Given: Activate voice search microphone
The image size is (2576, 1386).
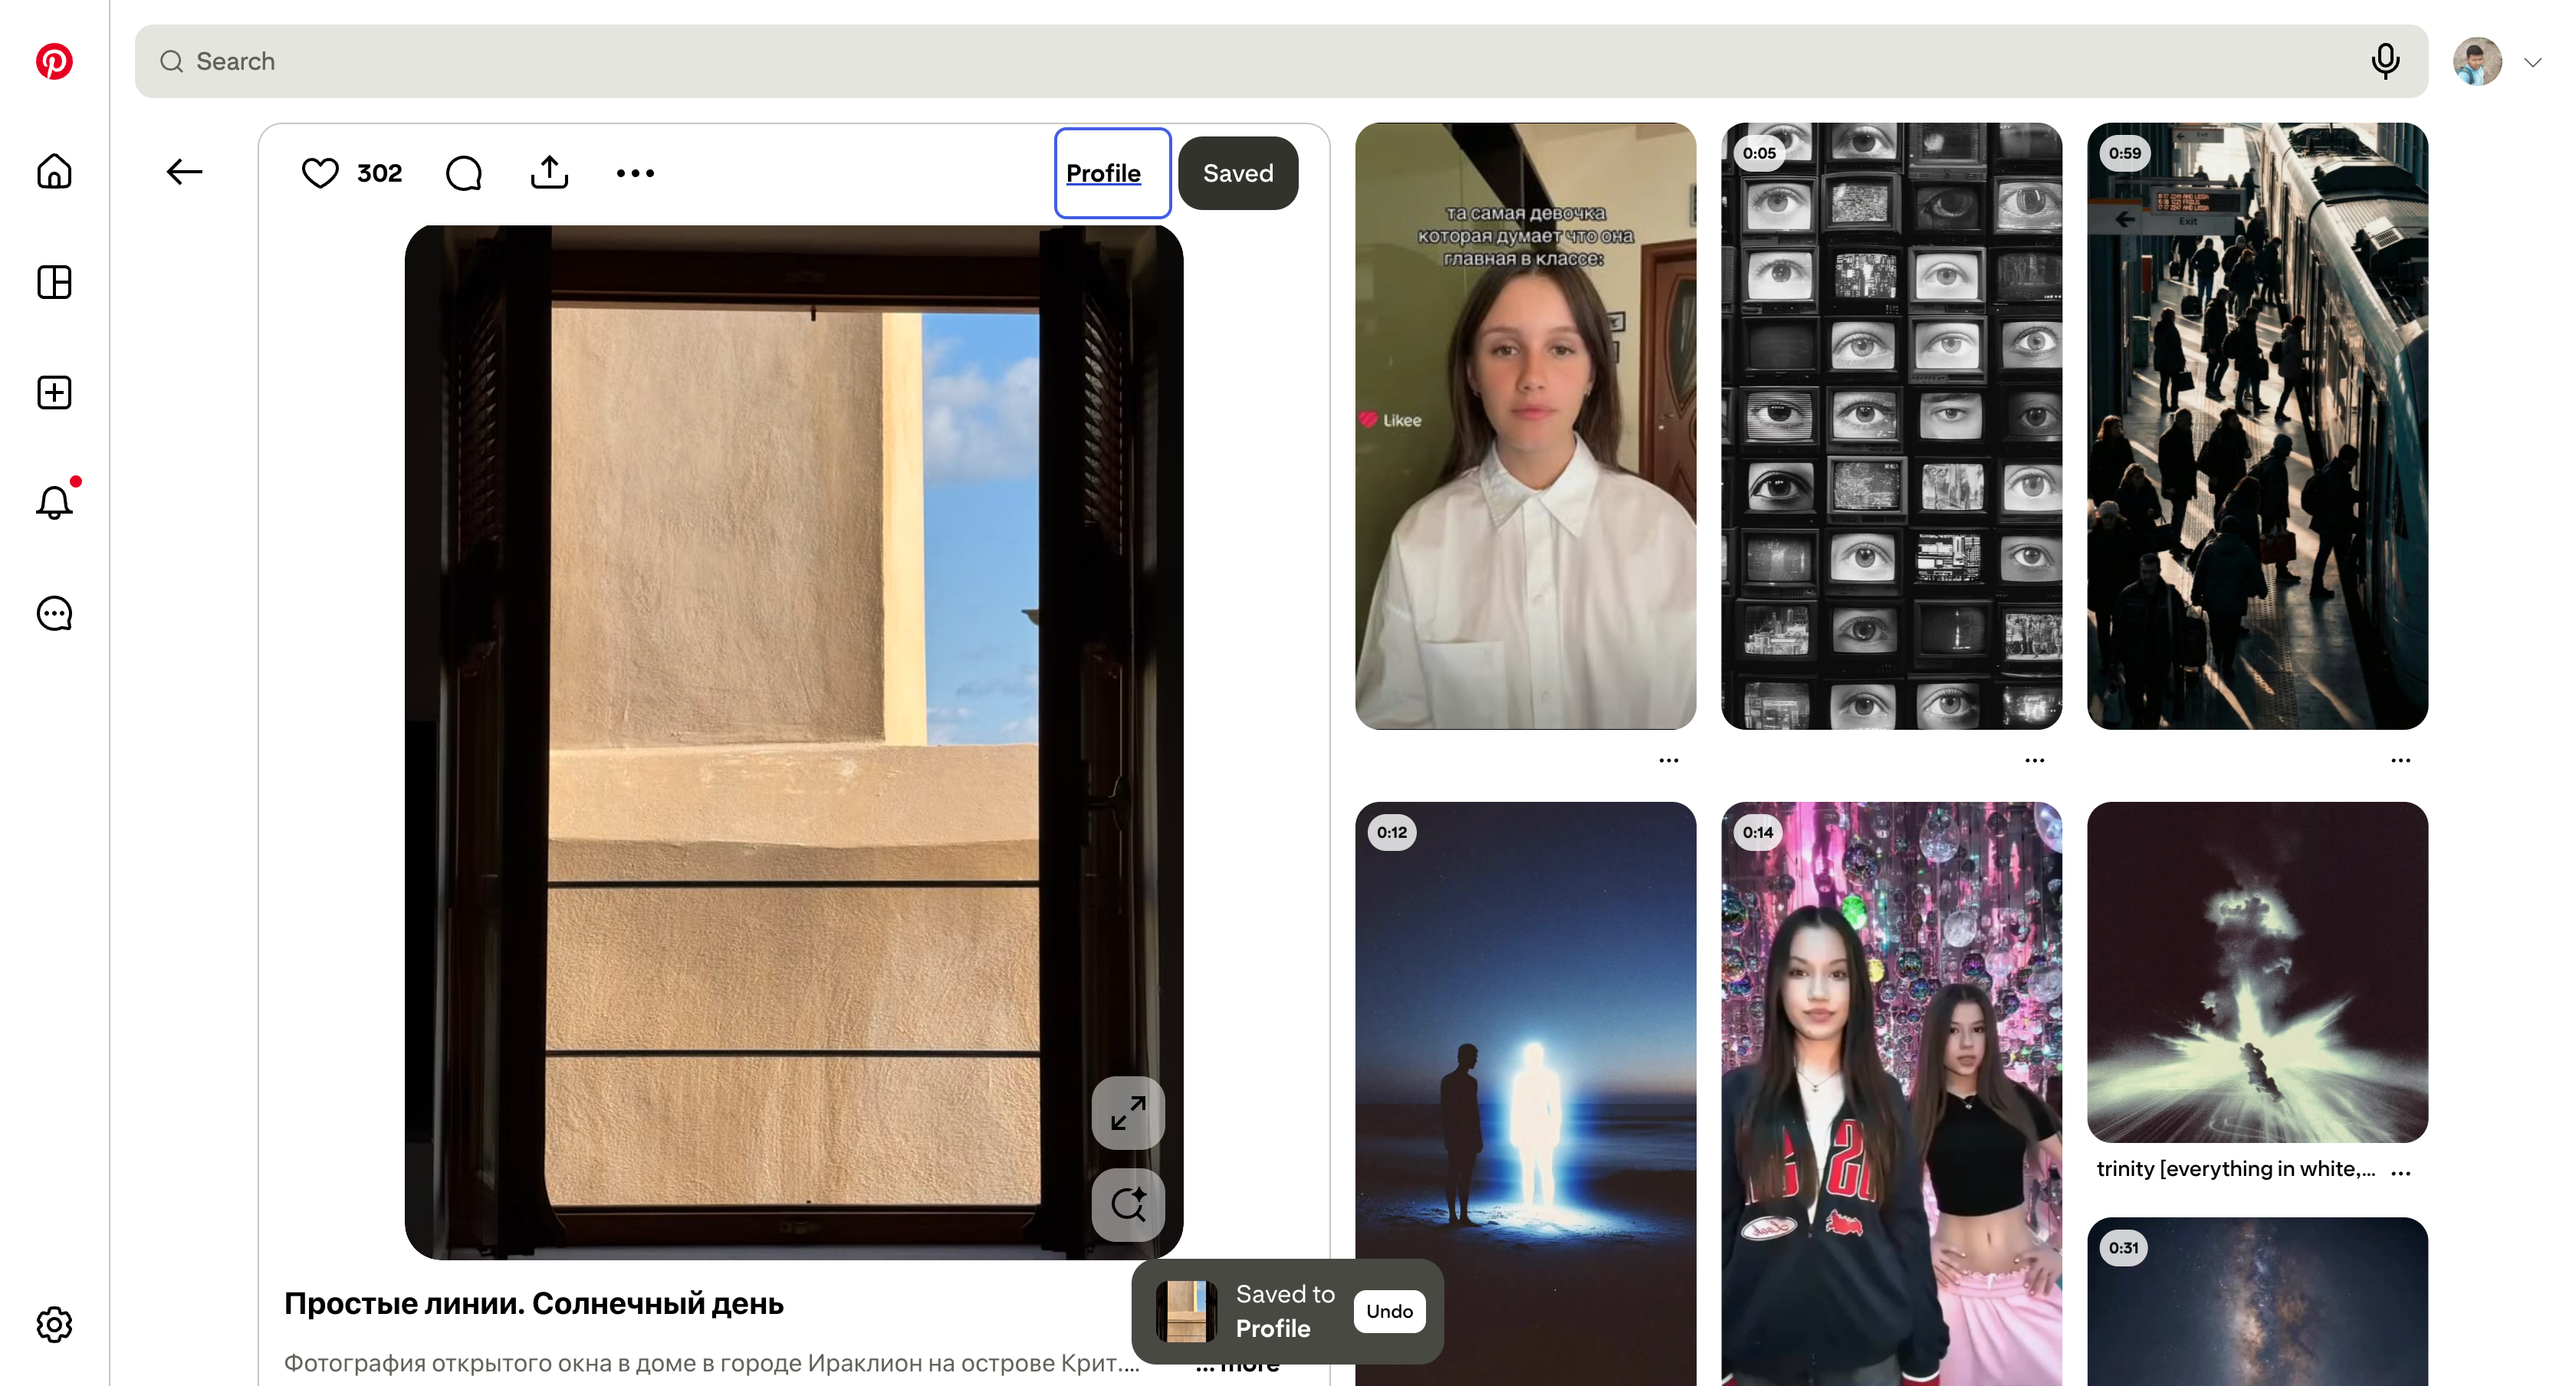Looking at the screenshot, I should point(2385,61).
